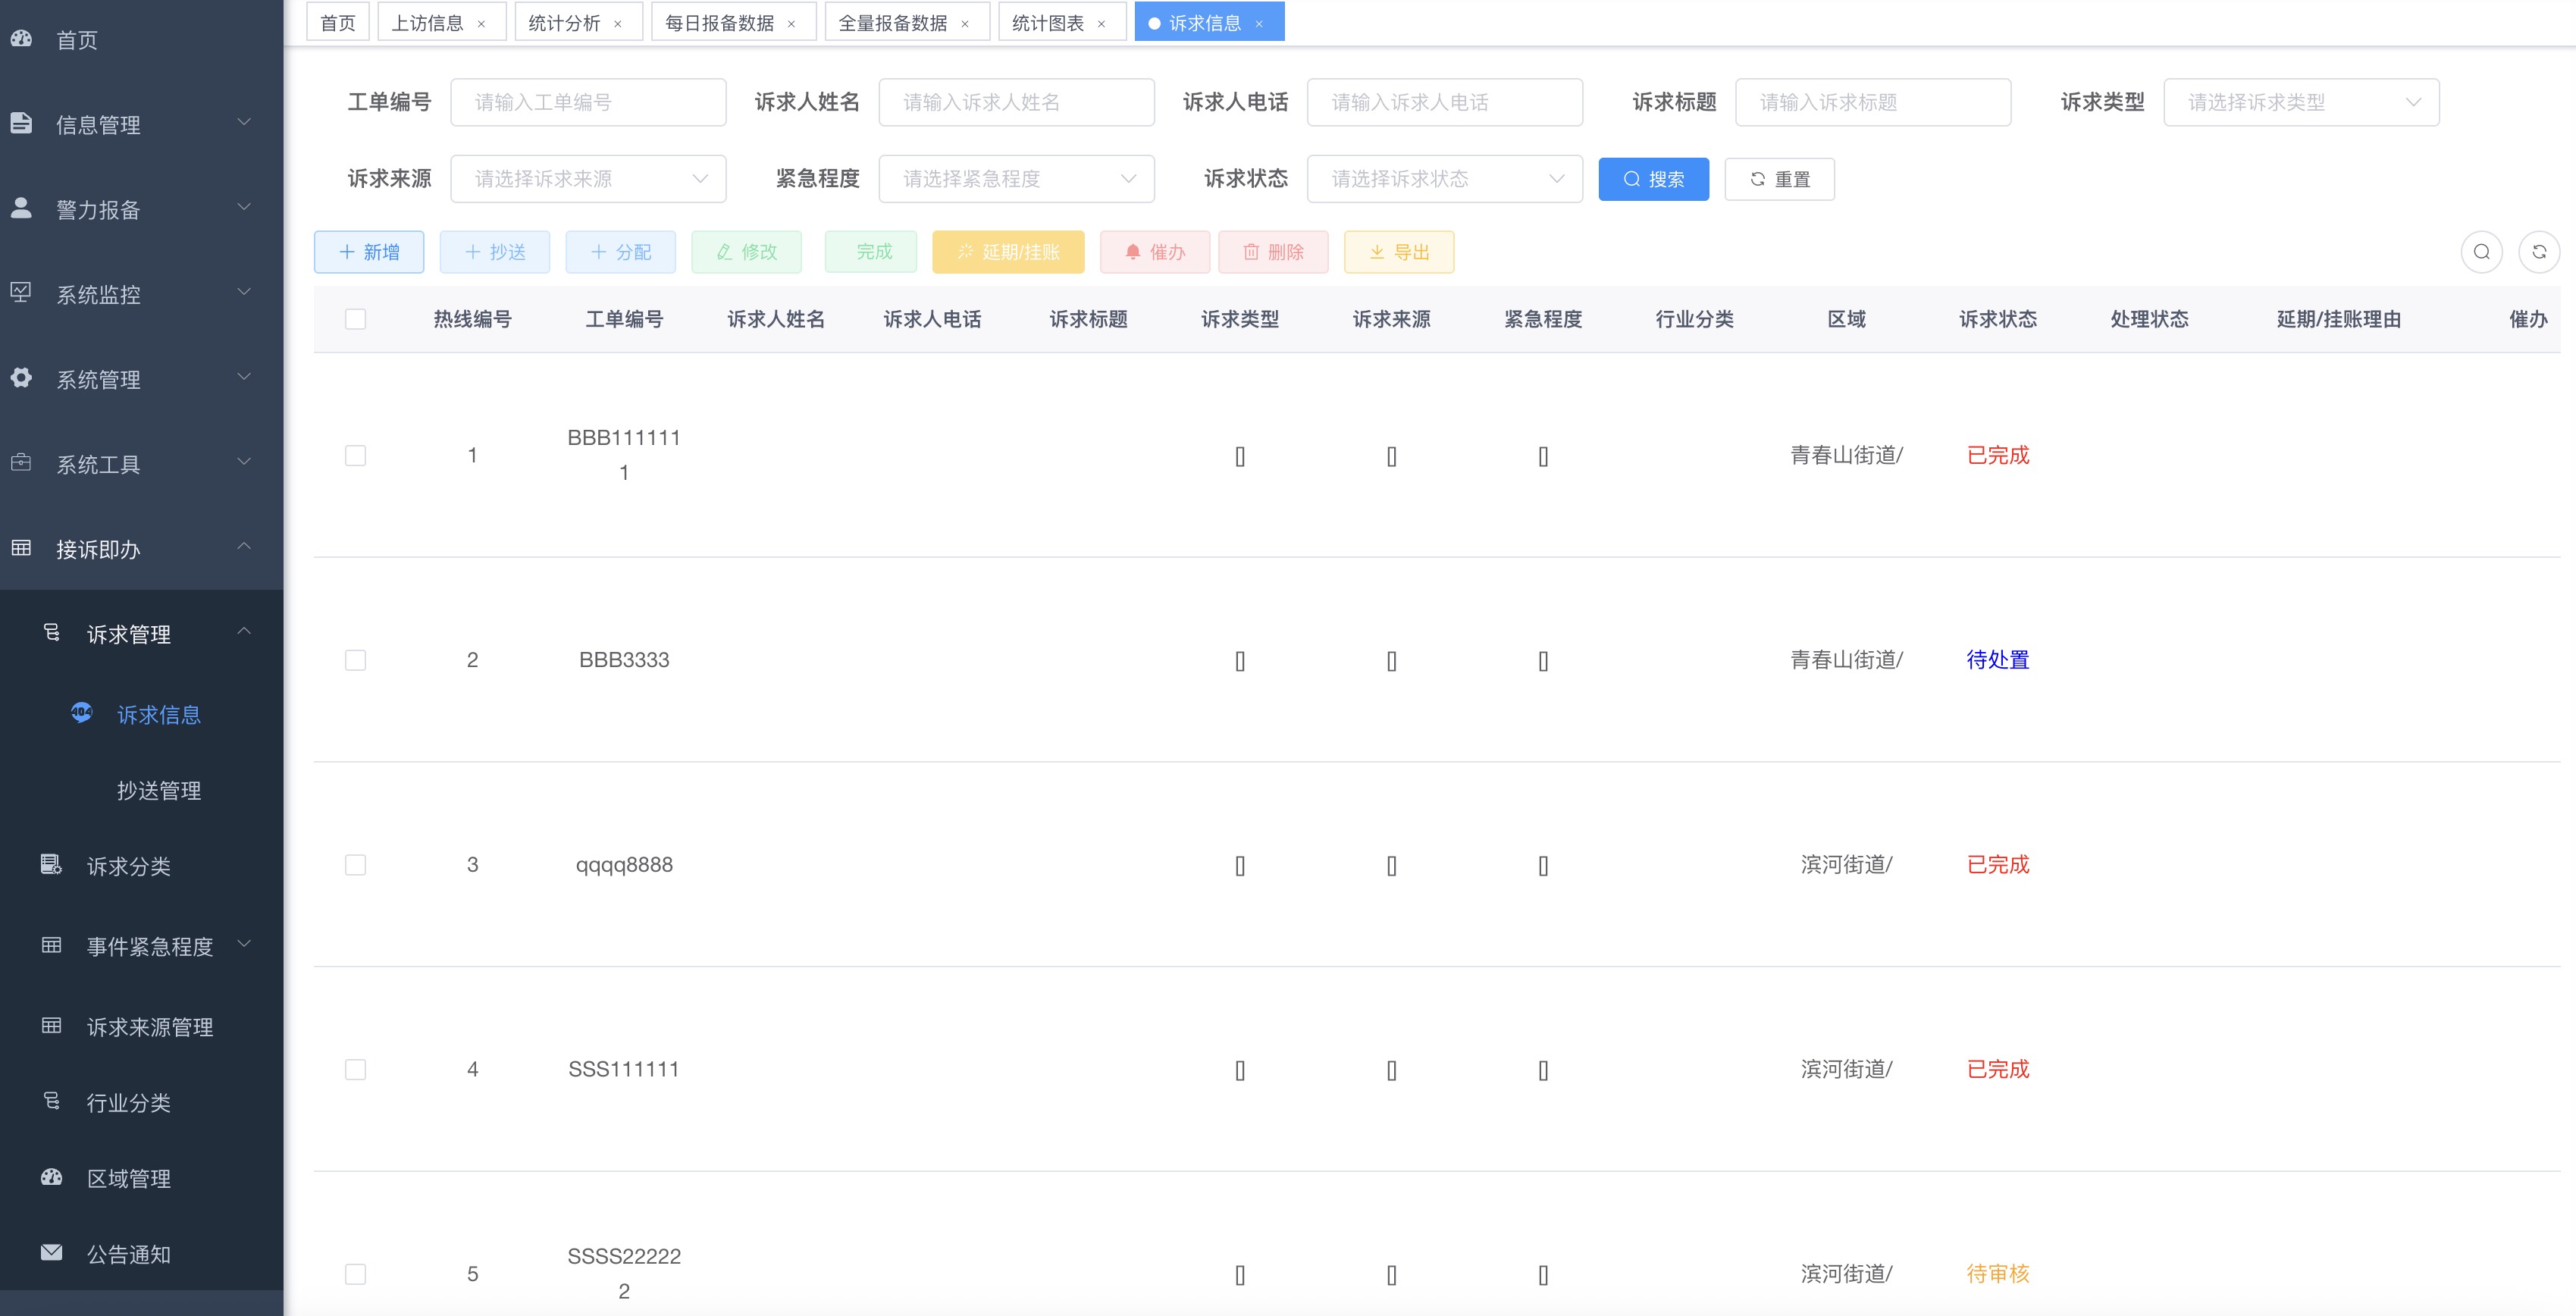
Task: Click the 系统监控 monitor icon
Action: (21, 293)
